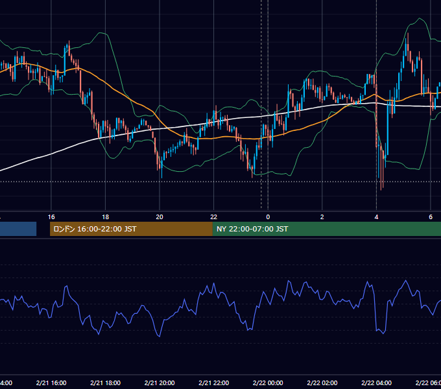Viewport: 441px width, 389px height.
Task: Click the "2/22 02:00" date label
Action: pyautogui.click(x=322, y=383)
